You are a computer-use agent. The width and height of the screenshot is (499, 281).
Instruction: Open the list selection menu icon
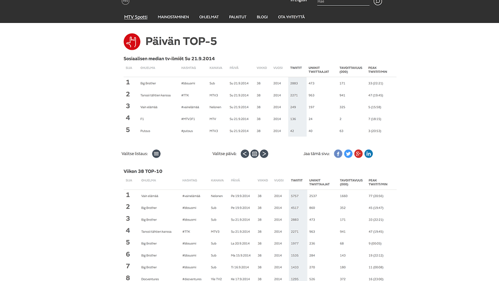(x=156, y=154)
